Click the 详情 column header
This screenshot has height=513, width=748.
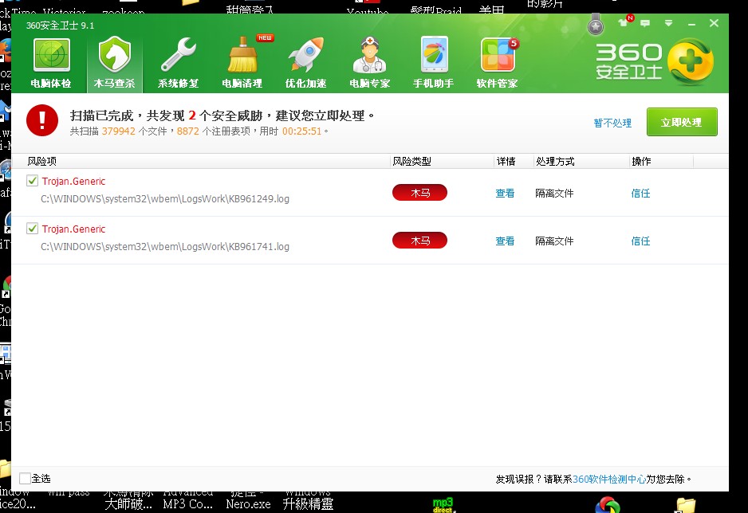pyautogui.click(x=506, y=162)
